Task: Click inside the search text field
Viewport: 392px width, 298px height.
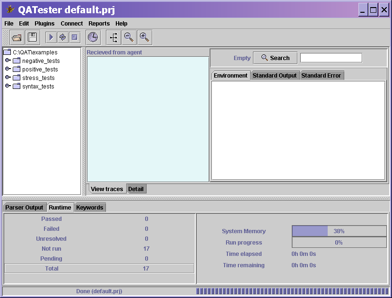Action: pos(331,57)
